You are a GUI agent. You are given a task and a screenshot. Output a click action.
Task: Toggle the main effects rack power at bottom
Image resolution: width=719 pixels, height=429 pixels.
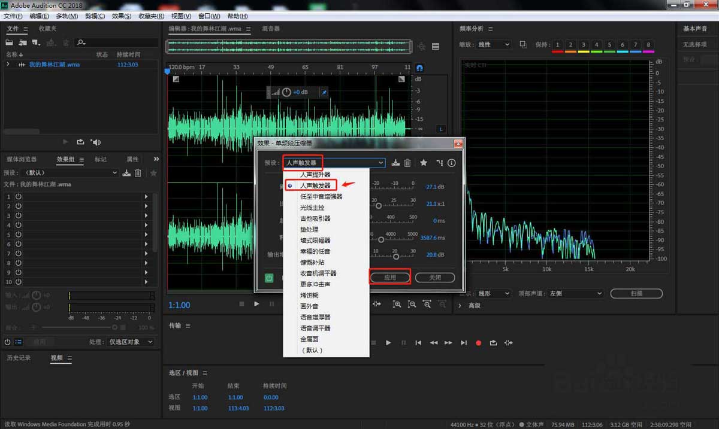click(8, 342)
